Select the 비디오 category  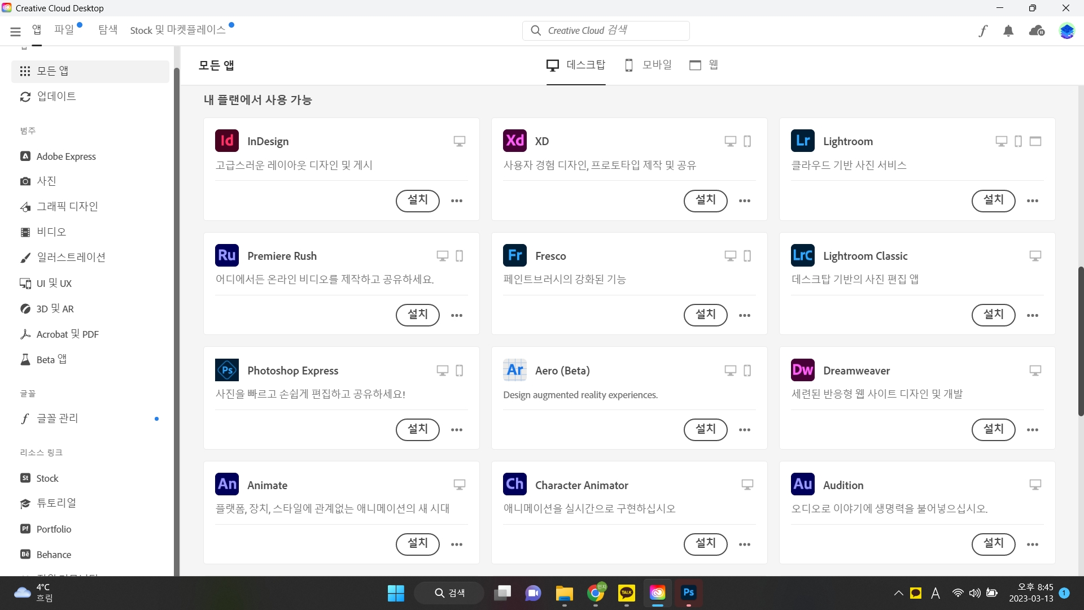click(x=90, y=232)
